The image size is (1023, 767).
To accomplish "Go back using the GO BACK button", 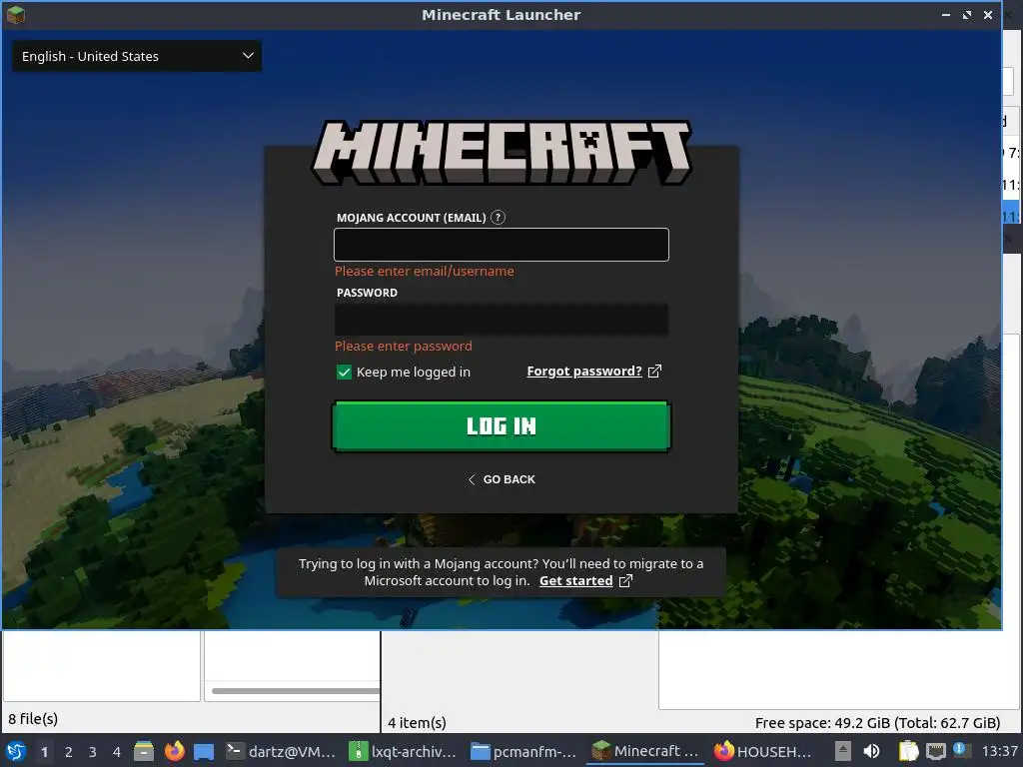I will tap(502, 479).
